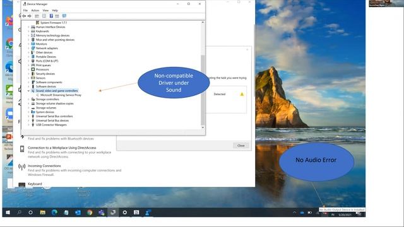404x227 pixels.
Task: Click the Forward arrow in Device Manager toolbar
Action: (x=30, y=16)
